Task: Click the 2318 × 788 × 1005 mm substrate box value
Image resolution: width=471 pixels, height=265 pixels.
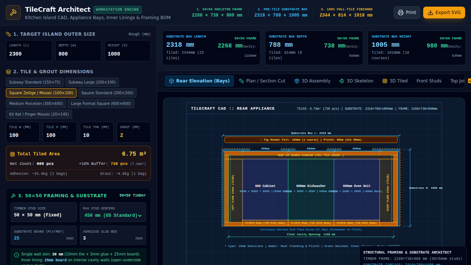Action: (x=281, y=15)
